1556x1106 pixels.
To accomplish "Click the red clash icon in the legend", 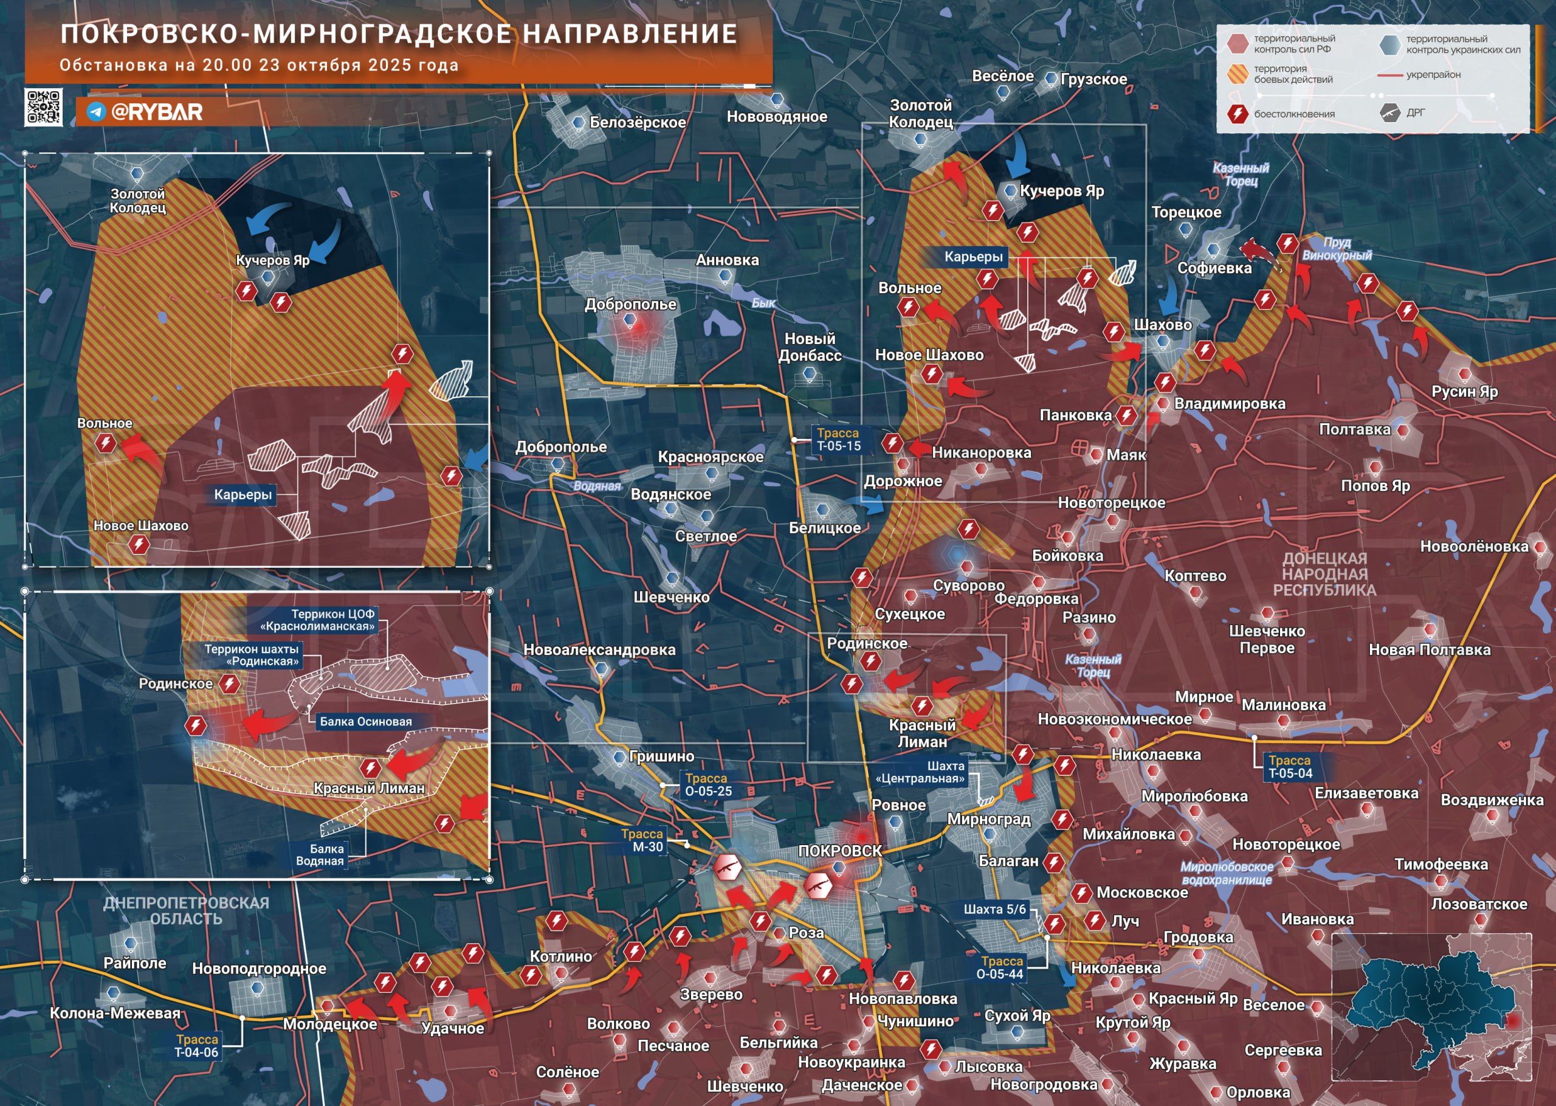I will (x=1237, y=114).
